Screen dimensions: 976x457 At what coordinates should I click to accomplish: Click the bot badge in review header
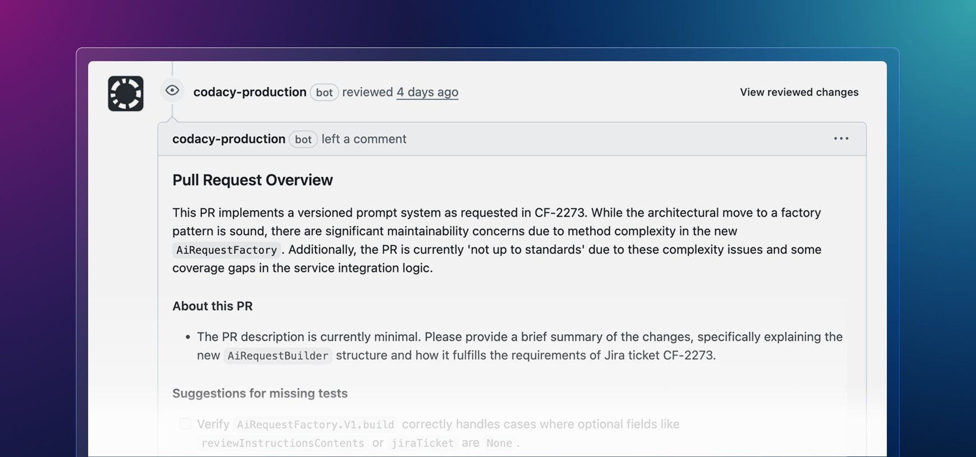click(x=324, y=93)
